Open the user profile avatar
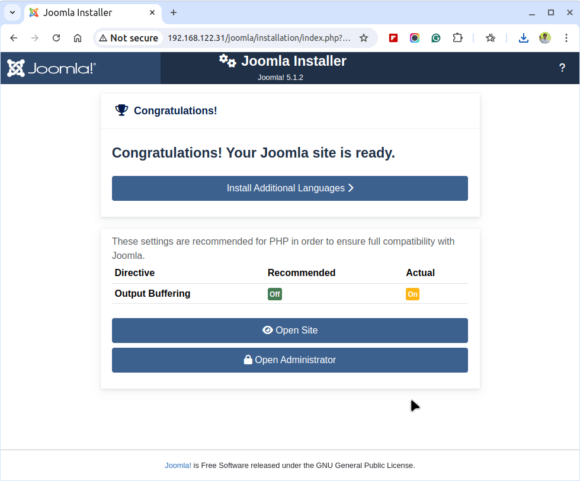 545,38
